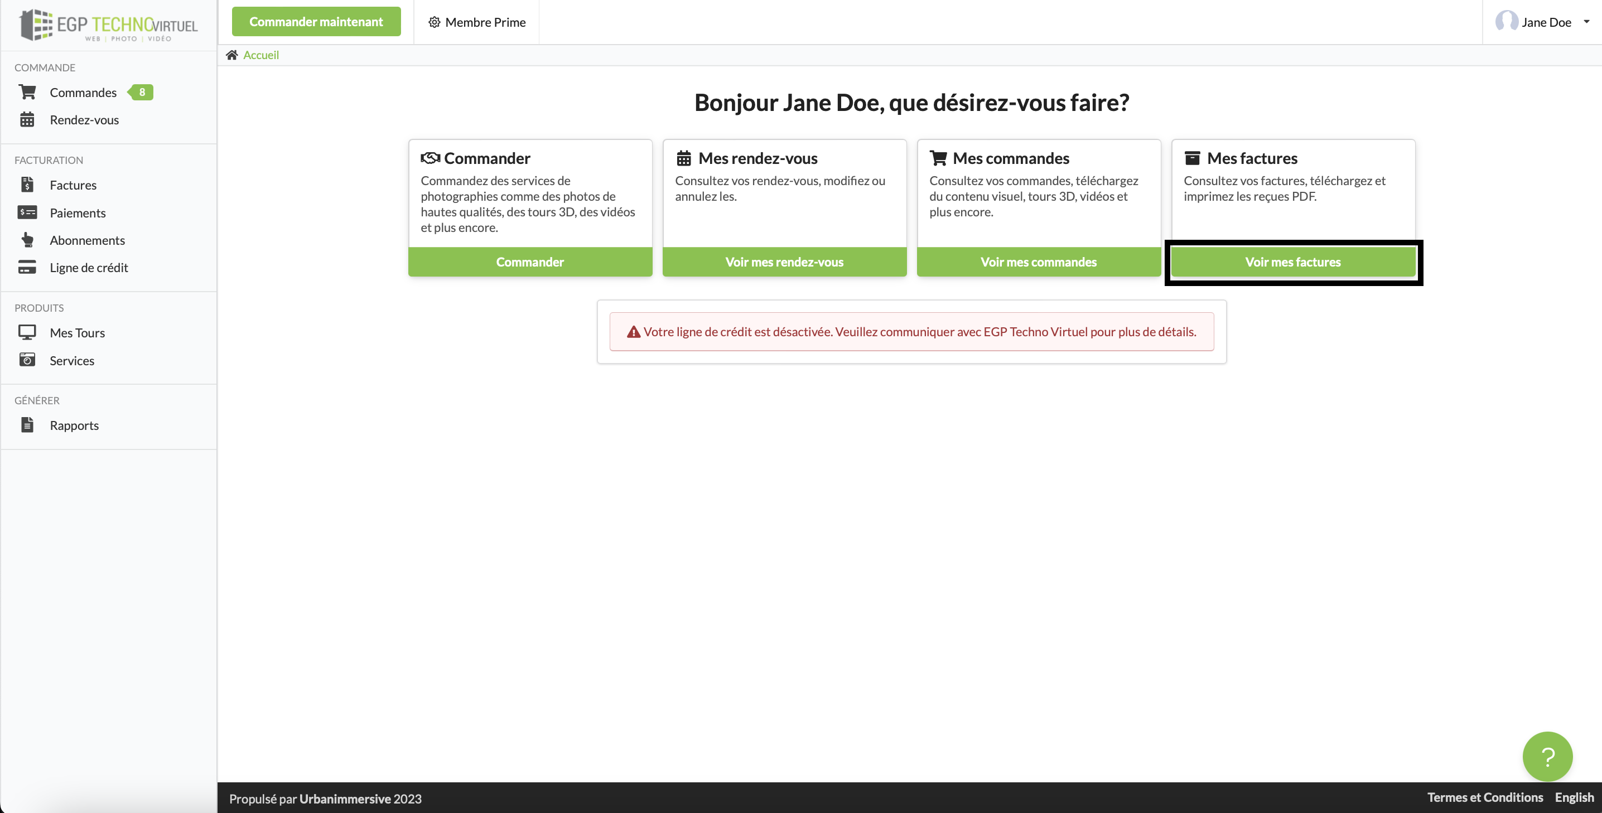The image size is (1602, 813).
Task: Select the Paiements money icon
Action: pos(27,212)
